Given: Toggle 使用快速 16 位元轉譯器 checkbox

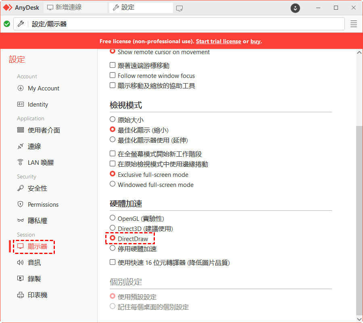Looking at the screenshot, I should 113,262.
